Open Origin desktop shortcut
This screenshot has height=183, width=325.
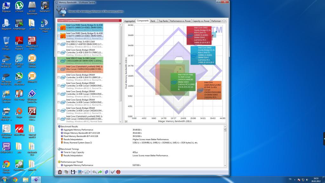19,112
